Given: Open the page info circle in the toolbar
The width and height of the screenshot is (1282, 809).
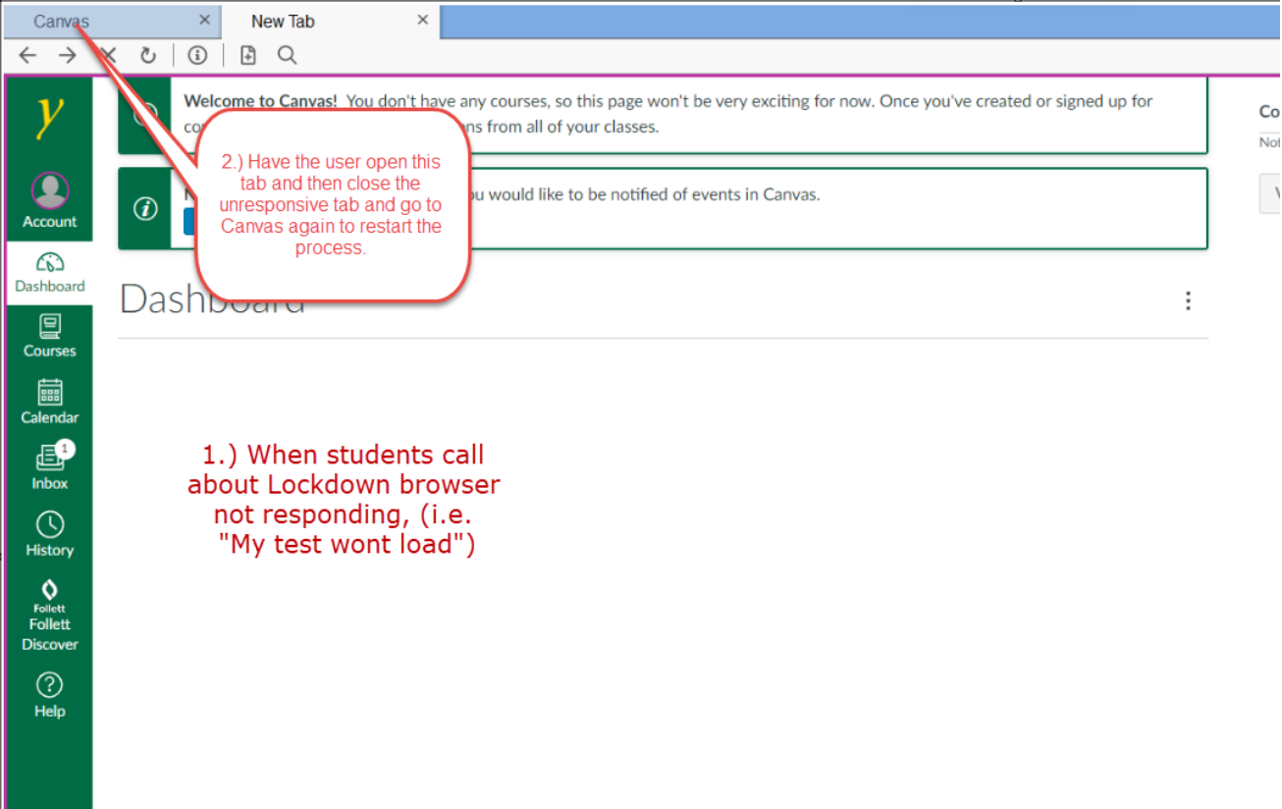Looking at the screenshot, I should pyautogui.click(x=196, y=55).
